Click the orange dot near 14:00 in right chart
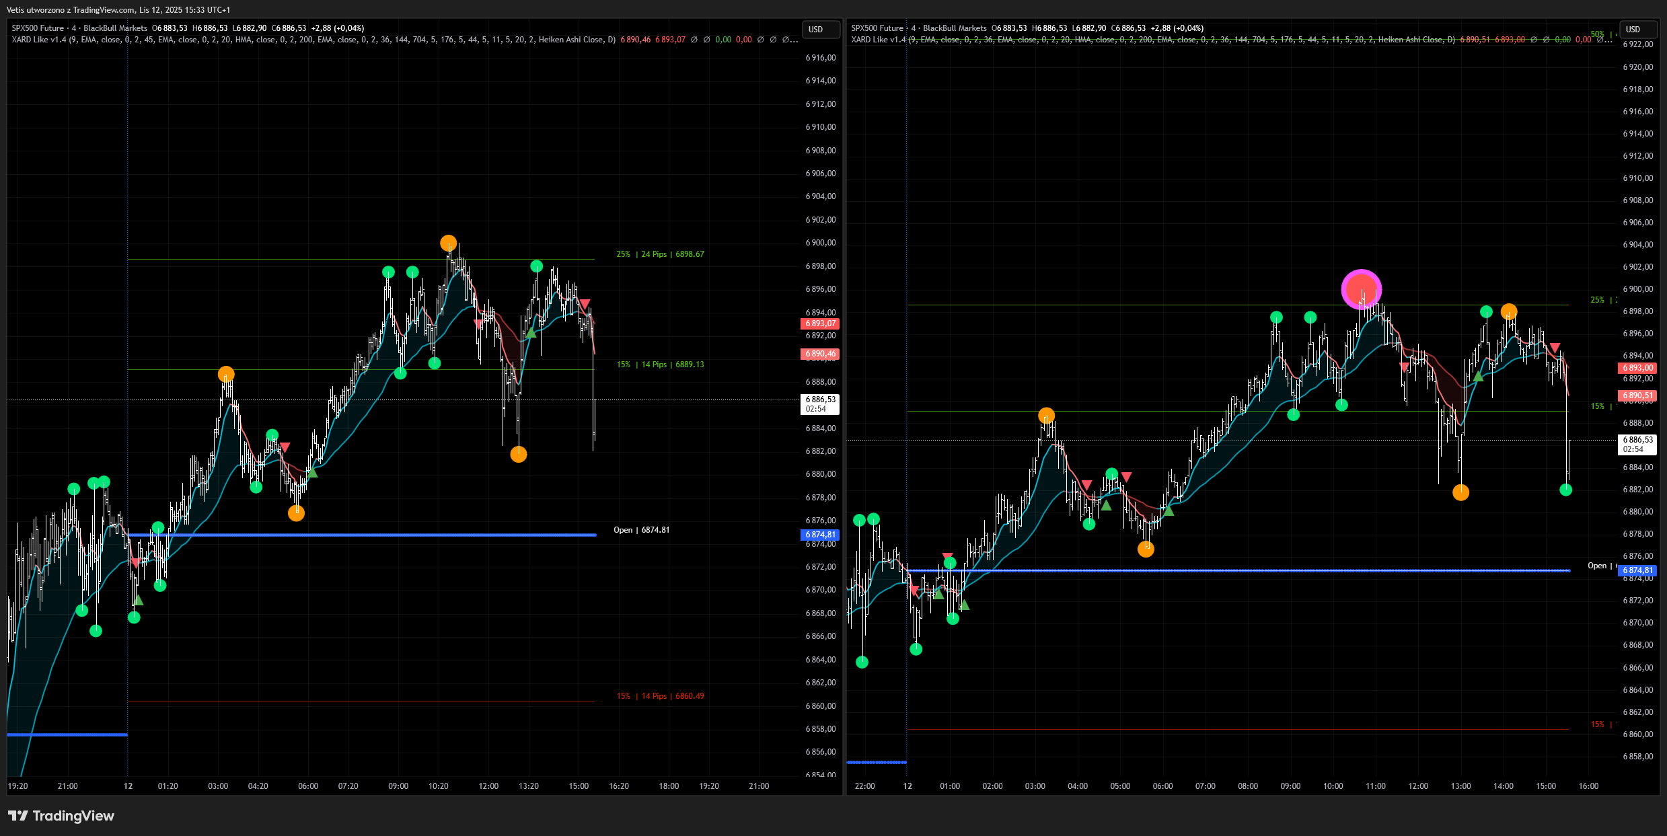This screenshot has height=836, width=1667. tap(1509, 311)
